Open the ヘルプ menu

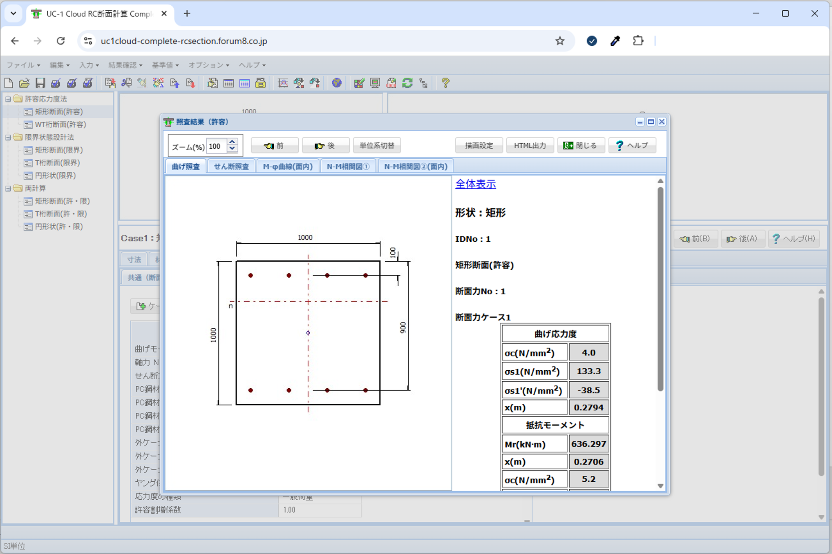(252, 65)
